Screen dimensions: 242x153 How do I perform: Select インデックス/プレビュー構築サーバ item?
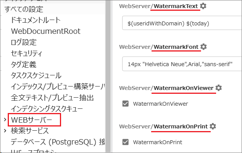click(58, 86)
